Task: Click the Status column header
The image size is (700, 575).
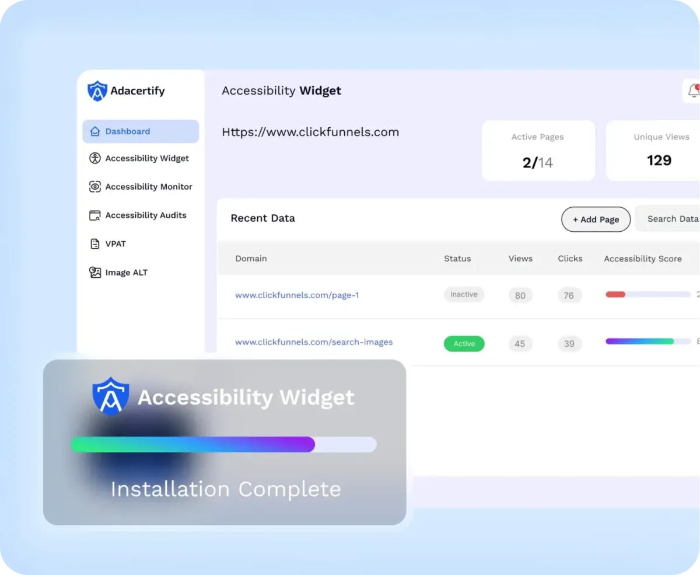Action: [x=457, y=259]
